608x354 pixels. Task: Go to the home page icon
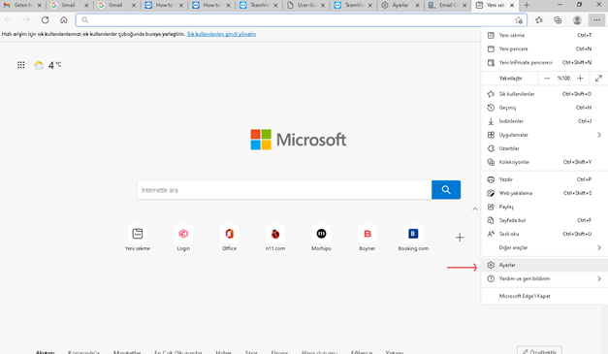[64, 19]
